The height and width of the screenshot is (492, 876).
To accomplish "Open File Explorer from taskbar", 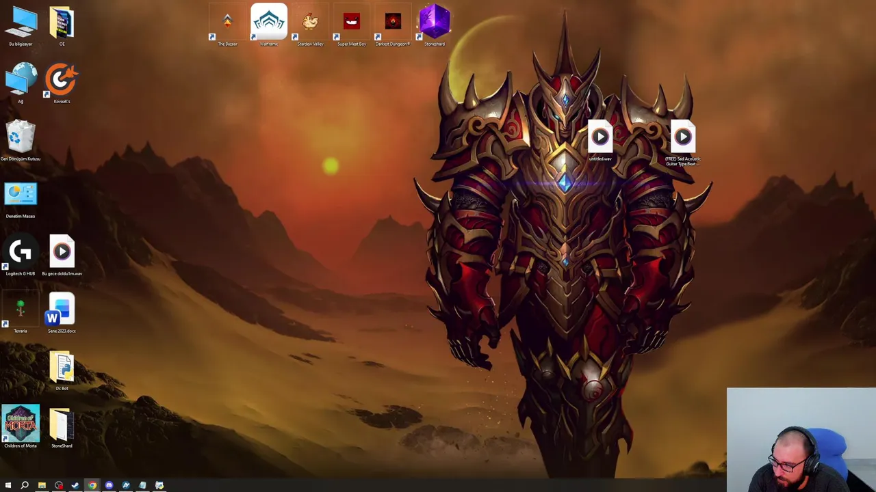I will pyautogui.click(x=42, y=485).
